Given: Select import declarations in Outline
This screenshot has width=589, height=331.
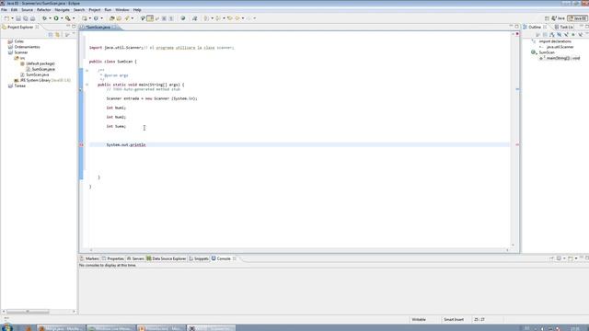Looking at the screenshot, I should pyautogui.click(x=555, y=41).
